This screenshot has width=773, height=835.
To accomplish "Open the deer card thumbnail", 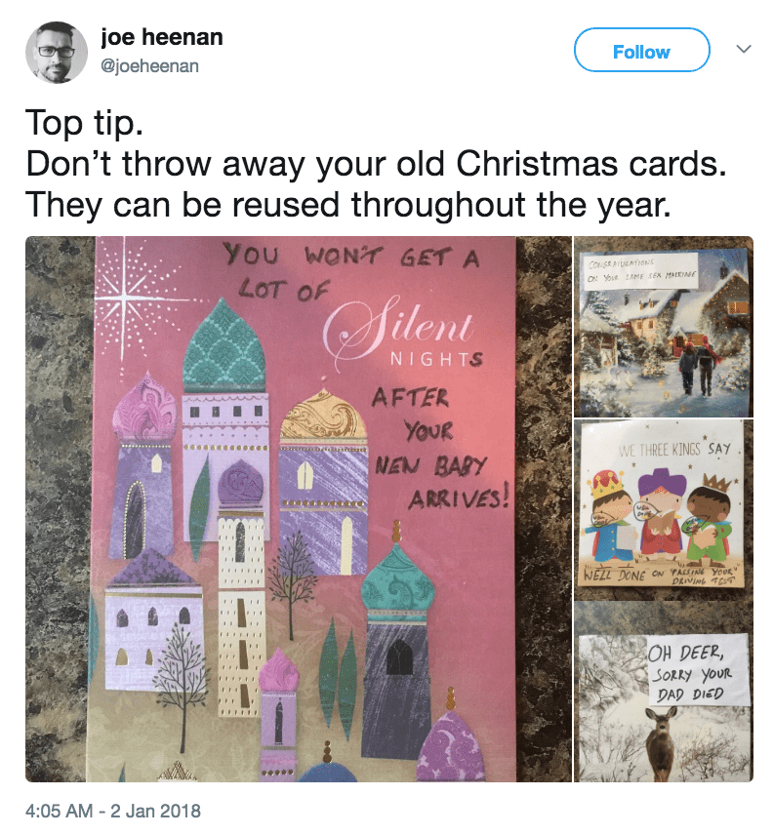I will pyautogui.click(x=664, y=693).
